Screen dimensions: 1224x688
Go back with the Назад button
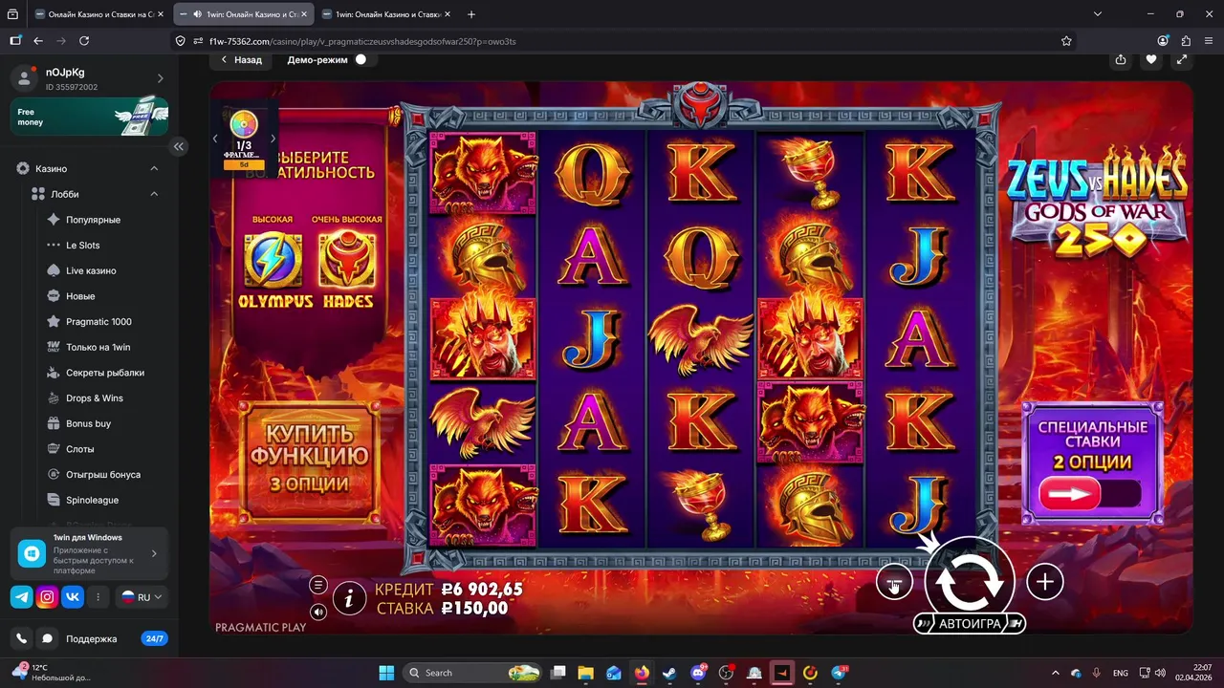pyautogui.click(x=241, y=59)
